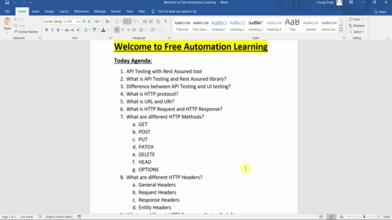Clear all formatting from selection

107,21
